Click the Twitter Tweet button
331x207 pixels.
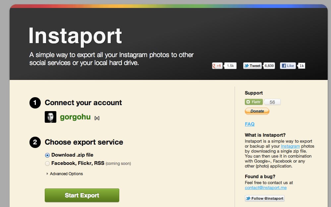pos(252,66)
